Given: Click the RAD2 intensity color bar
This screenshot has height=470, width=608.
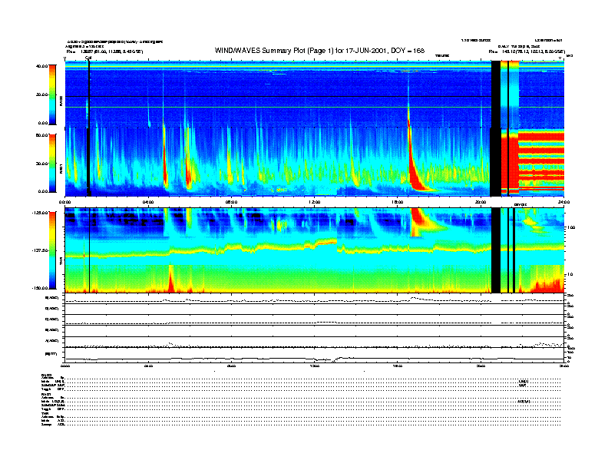Looking at the screenshot, I should click(52, 94).
